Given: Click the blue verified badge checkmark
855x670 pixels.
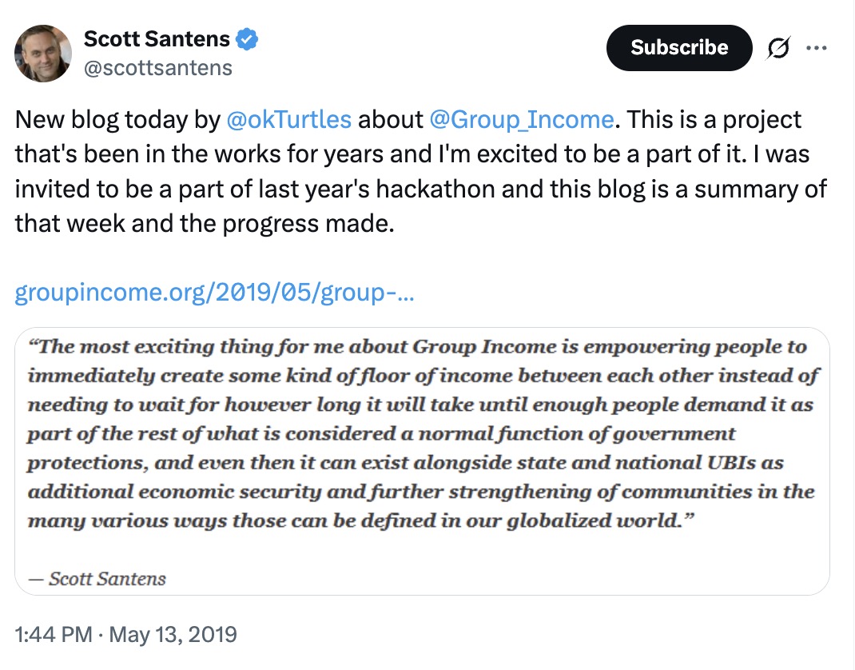Looking at the screenshot, I should tap(248, 38).
